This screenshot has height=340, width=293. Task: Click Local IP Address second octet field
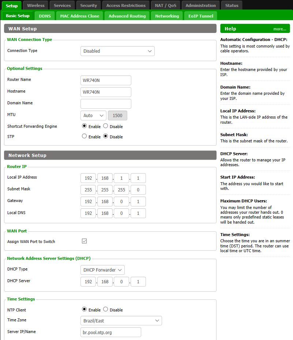(x=105, y=178)
